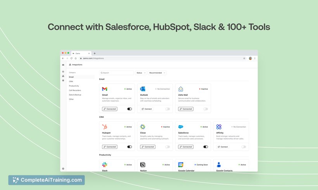The height and width of the screenshot is (190, 318).
Task: Open the home icon in left sidebar
Action: point(63,72)
